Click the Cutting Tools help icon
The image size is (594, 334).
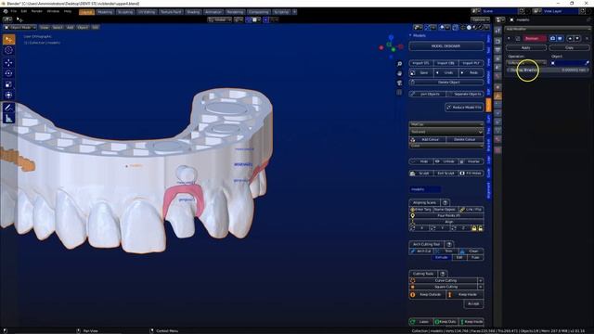tap(443, 274)
